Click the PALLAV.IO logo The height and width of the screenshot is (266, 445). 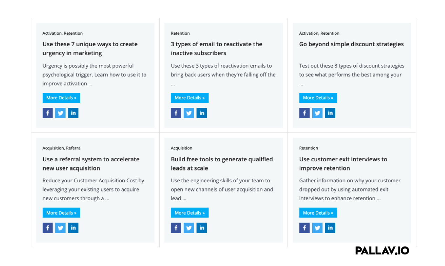click(382, 251)
